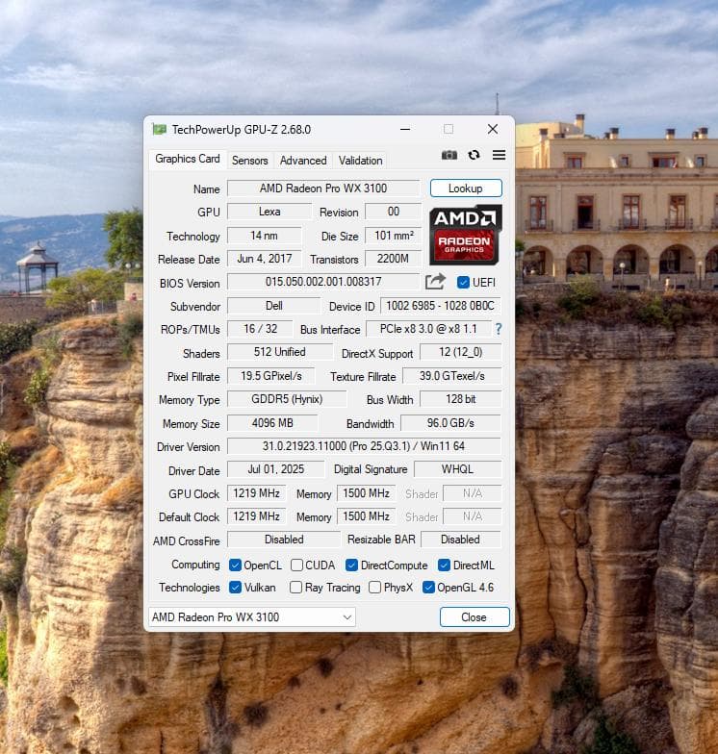Click the Driver Version field
The height and width of the screenshot is (754, 718).
(x=364, y=446)
